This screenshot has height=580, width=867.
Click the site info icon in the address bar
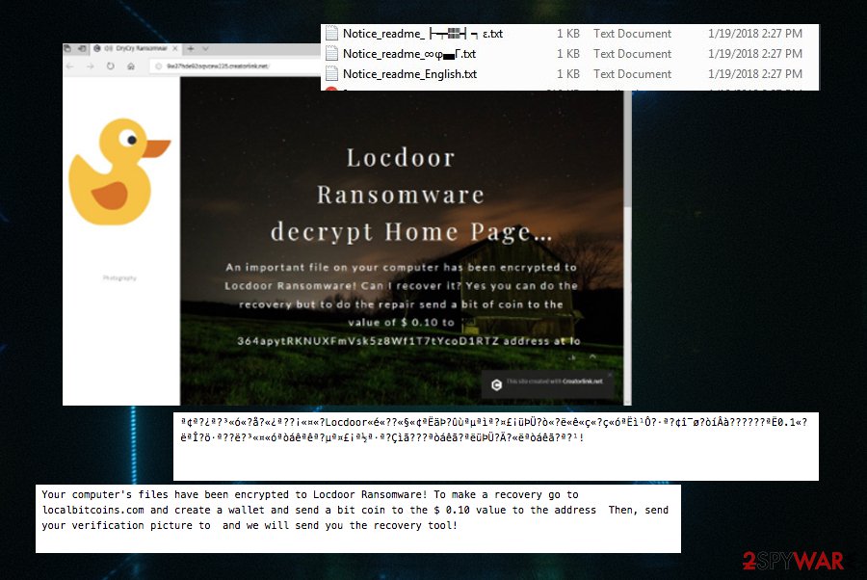pyautogui.click(x=158, y=65)
